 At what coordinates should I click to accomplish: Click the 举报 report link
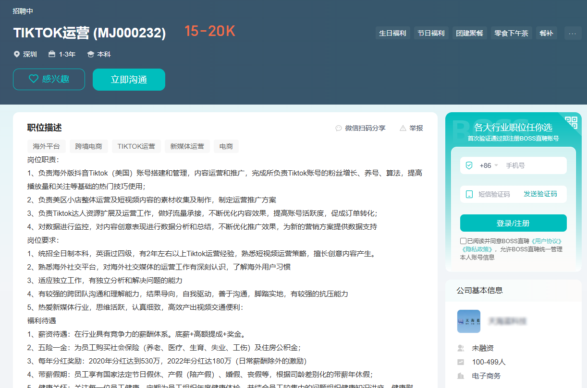[x=416, y=128]
